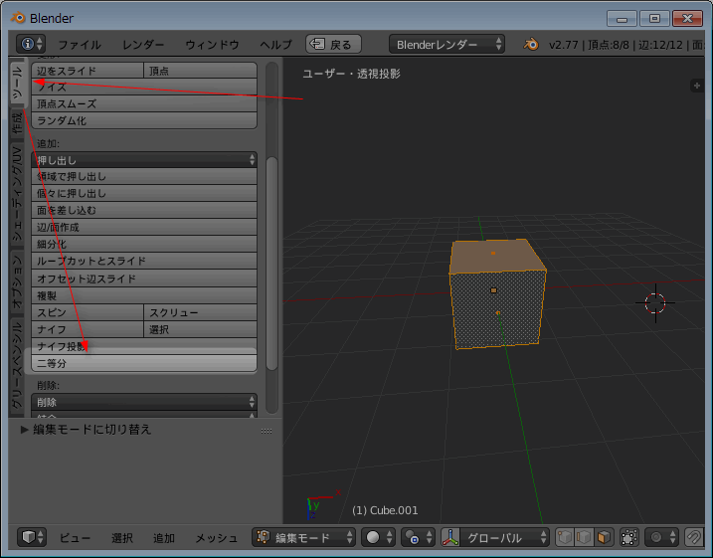Click the 細分化 button
The height and width of the screenshot is (558, 713).
point(144,245)
